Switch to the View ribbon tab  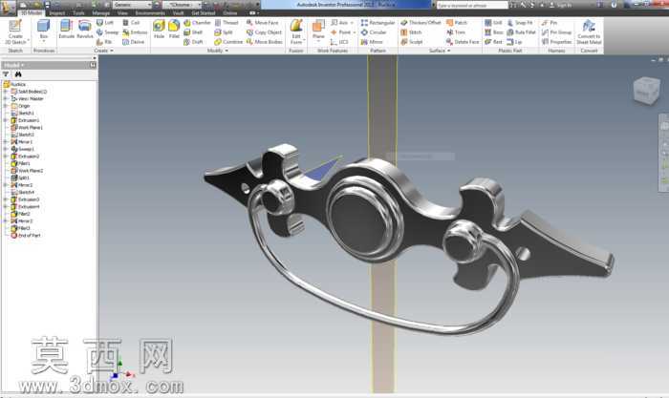tap(122, 13)
